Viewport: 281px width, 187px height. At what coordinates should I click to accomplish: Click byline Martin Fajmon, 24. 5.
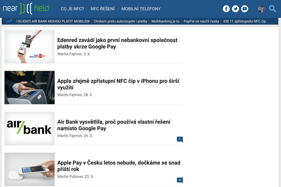click(x=75, y=135)
